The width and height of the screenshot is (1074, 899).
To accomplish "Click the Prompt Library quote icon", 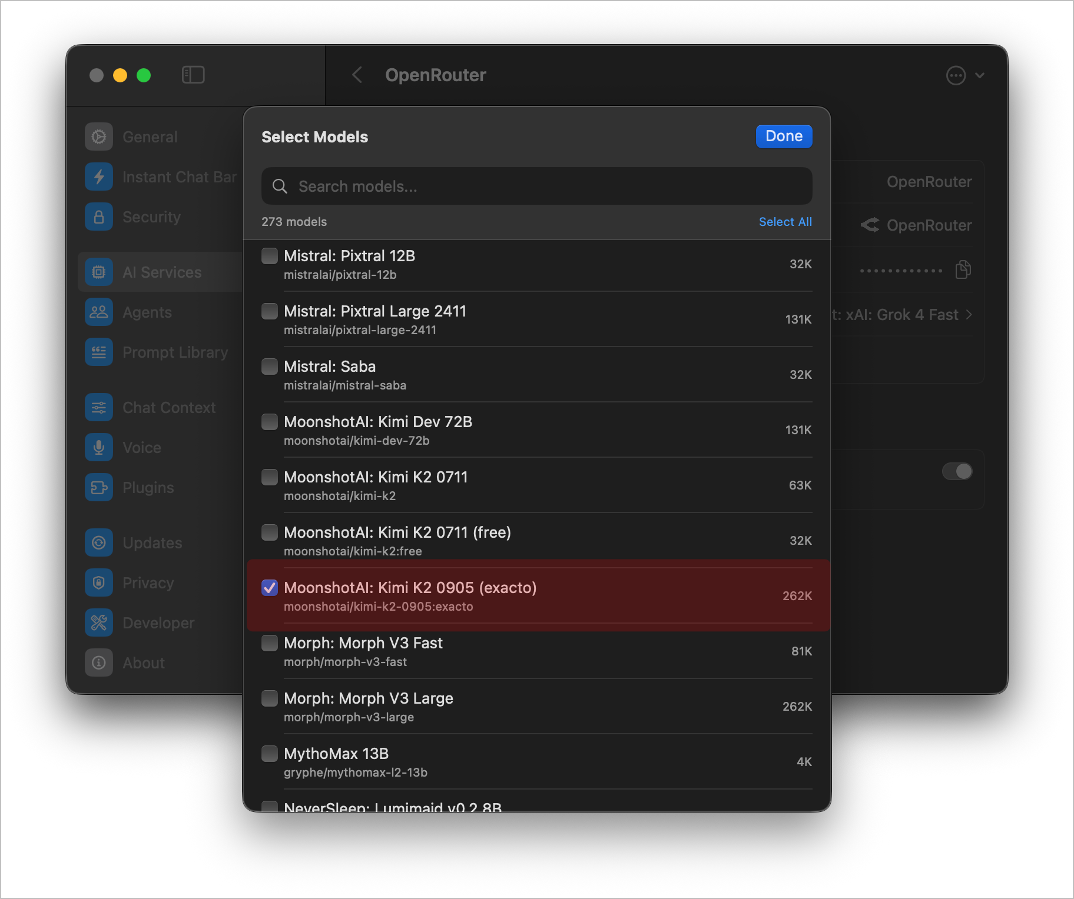I will point(99,352).
